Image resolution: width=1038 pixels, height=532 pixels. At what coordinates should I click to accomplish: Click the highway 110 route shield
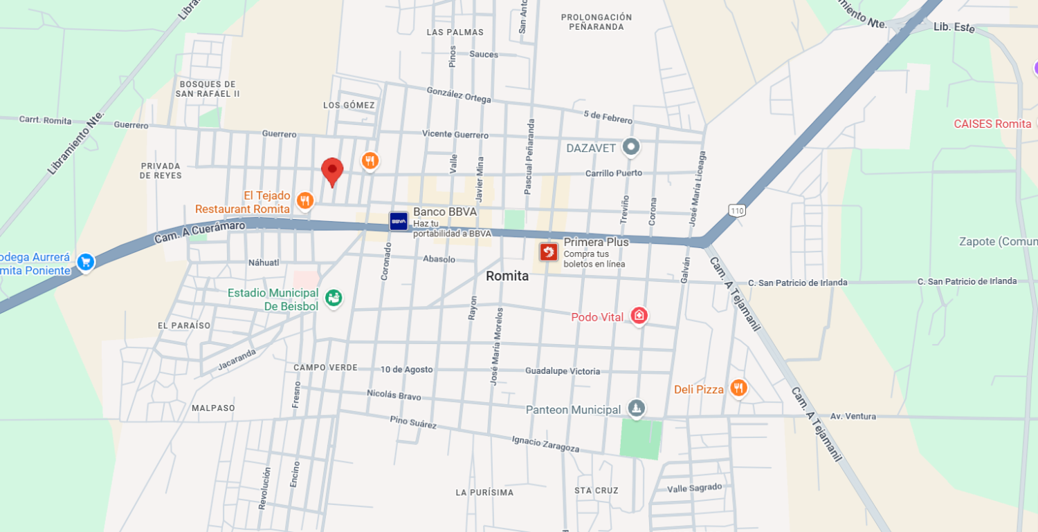pyautogui.click(x=736, y=209)
